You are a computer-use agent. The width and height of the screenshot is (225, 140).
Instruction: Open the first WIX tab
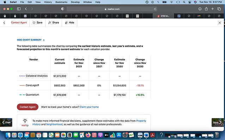[127, 16]
